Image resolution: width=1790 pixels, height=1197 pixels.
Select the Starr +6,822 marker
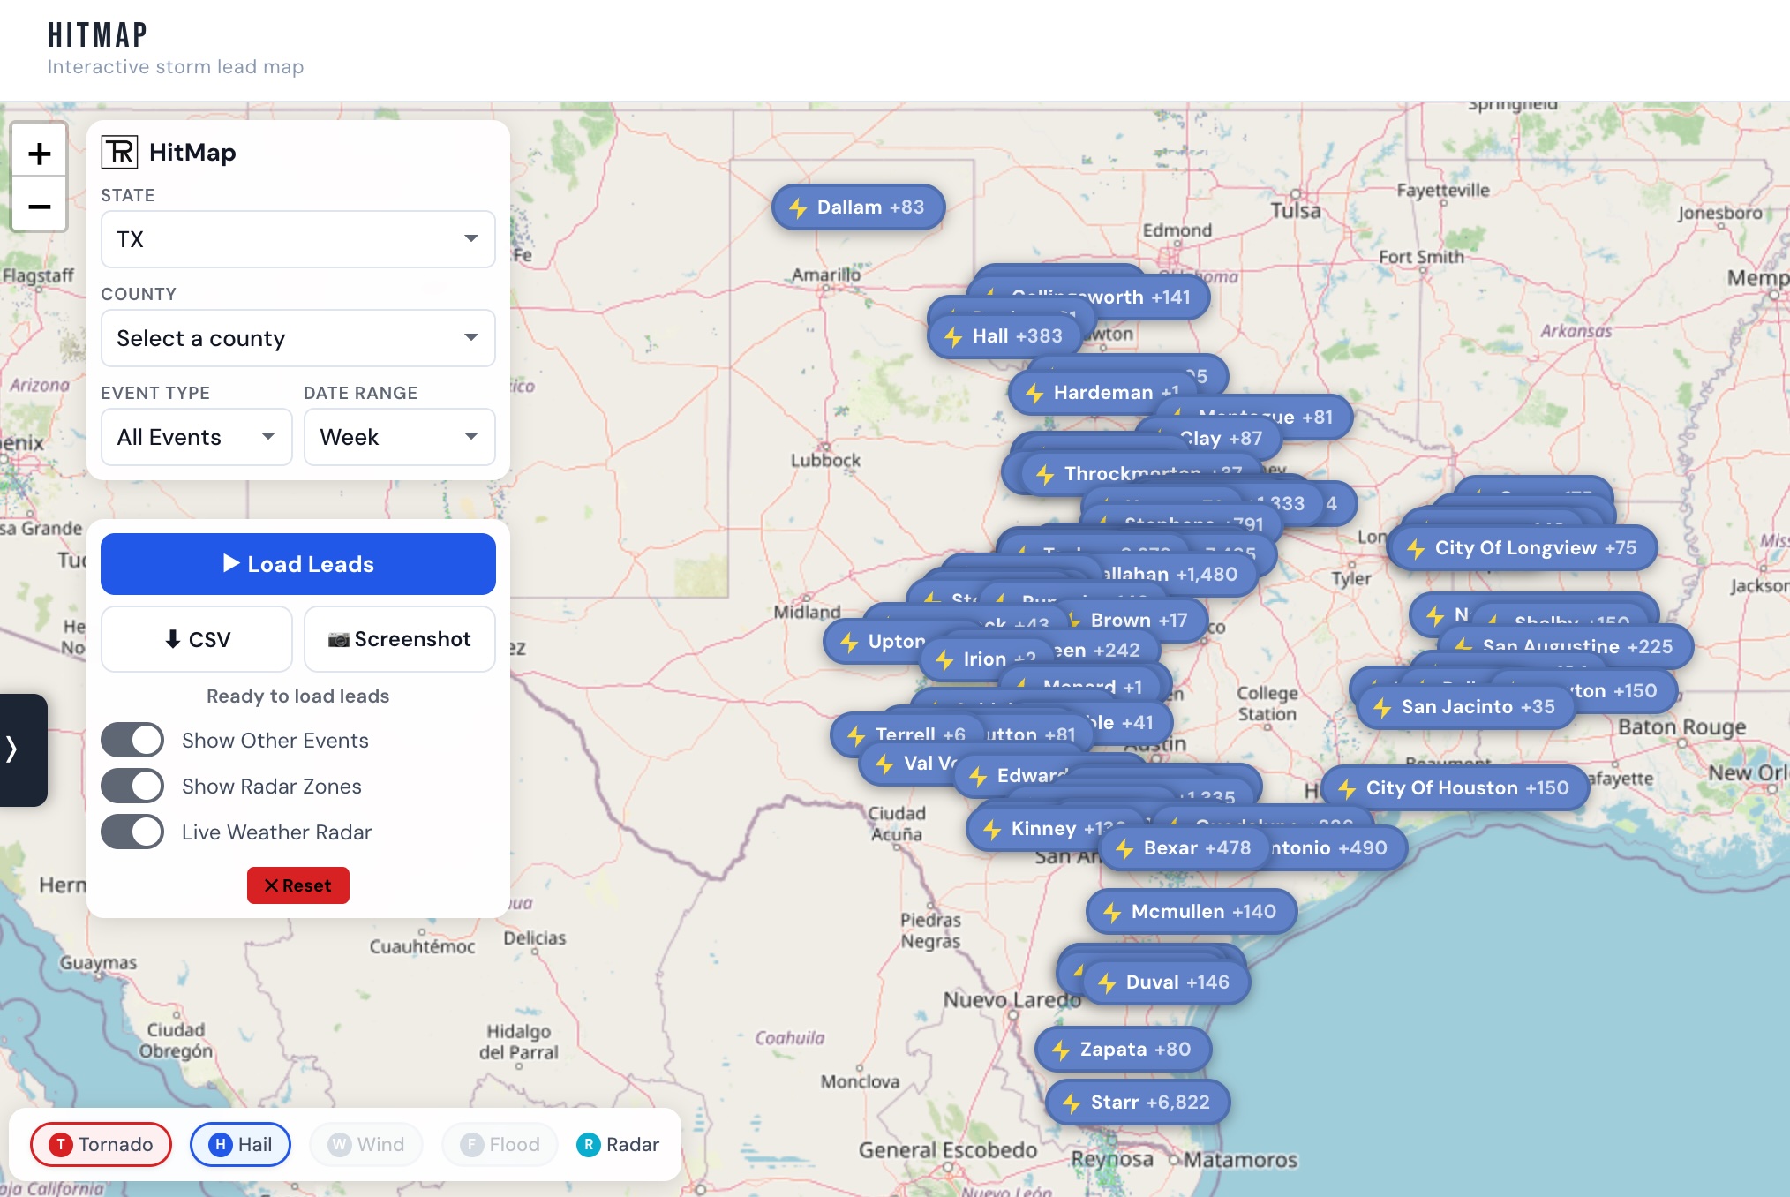(x=1137, y=1103)
